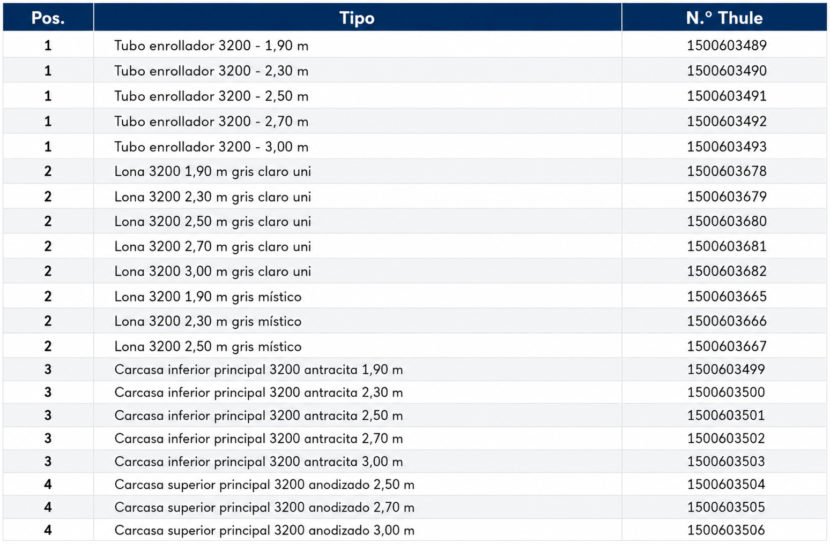Select 'Tubo enrollador 3200 - 2,70 m'
This screenshot has width=830, height=544.
[211, 121]
